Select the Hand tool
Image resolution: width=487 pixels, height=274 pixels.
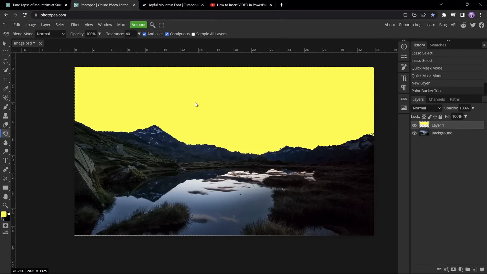click(x=5, y=197)
